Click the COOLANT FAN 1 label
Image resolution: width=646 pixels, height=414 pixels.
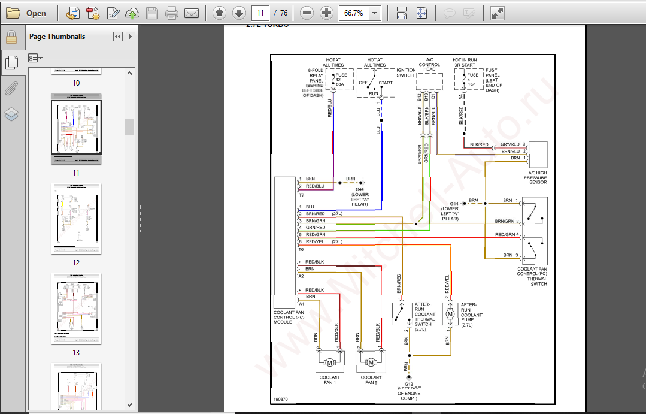click(x=330, y=380)
